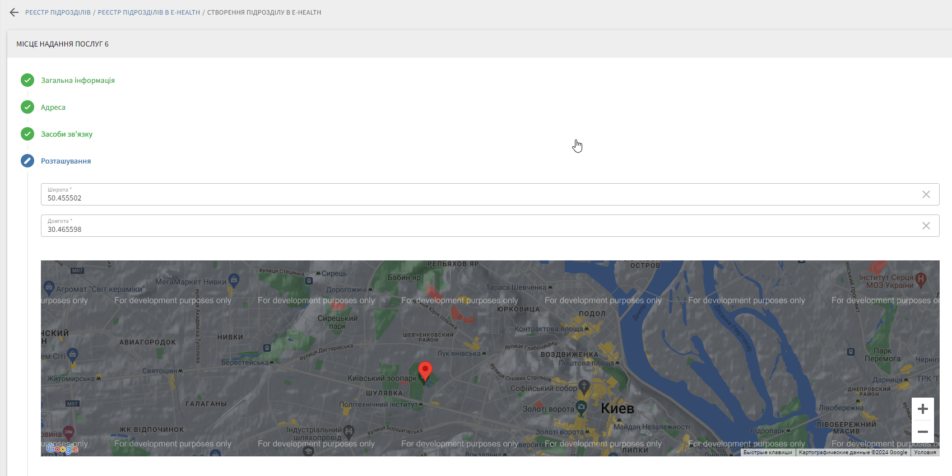This screenshot has height=476, width=952.
Task: Expand the Загальна інформація step
Action: click(77, 80)
